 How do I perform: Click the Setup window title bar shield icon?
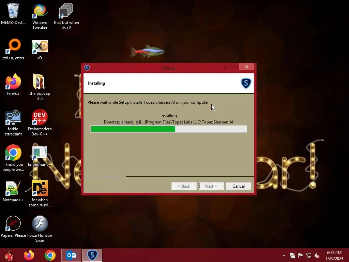click(87, 68)
